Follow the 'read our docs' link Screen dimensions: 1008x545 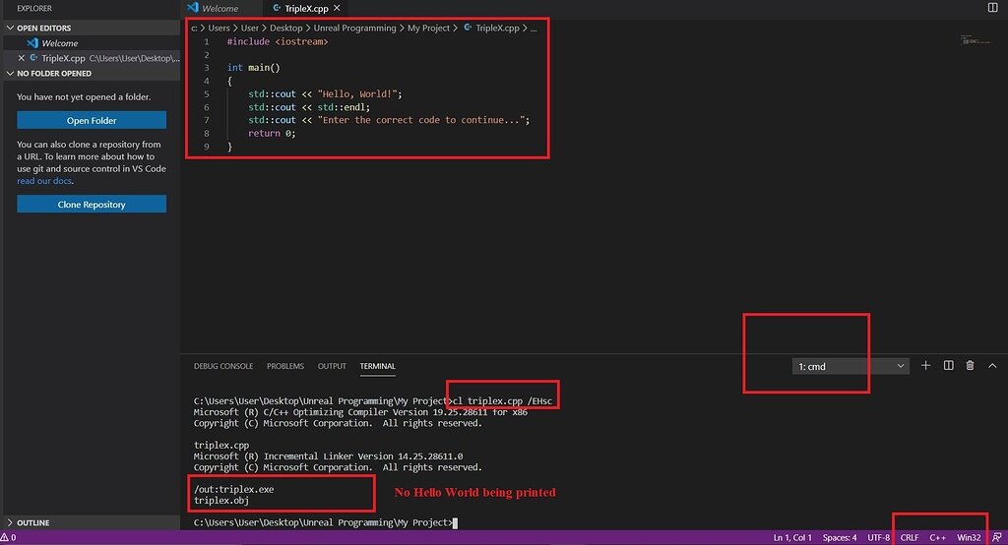[x=44, y=181]
